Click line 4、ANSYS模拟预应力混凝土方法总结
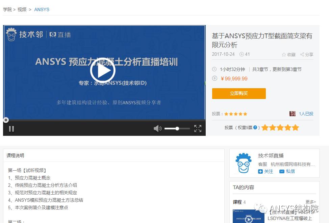The height and width of the screenshot is (223, 329). (x=46, y=200)
